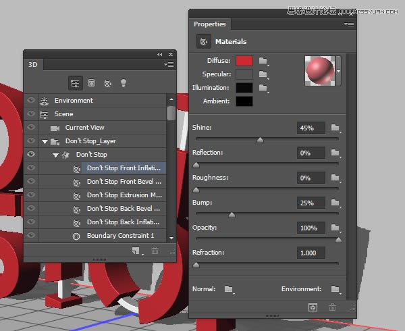This screenshot has width=405, height=331.
Task: Select Don't Stop Front Bevel material
Action: (102, 182)
